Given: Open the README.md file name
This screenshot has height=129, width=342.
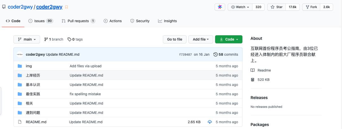Looking at the screenshot, I should (36, 122).
